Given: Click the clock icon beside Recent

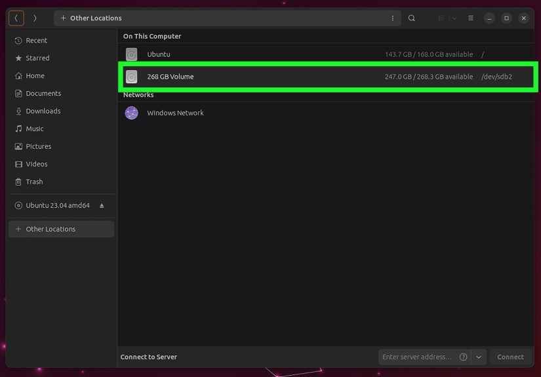Looking at the screenshot, I should pyautogui.click(x=18, y=41).
